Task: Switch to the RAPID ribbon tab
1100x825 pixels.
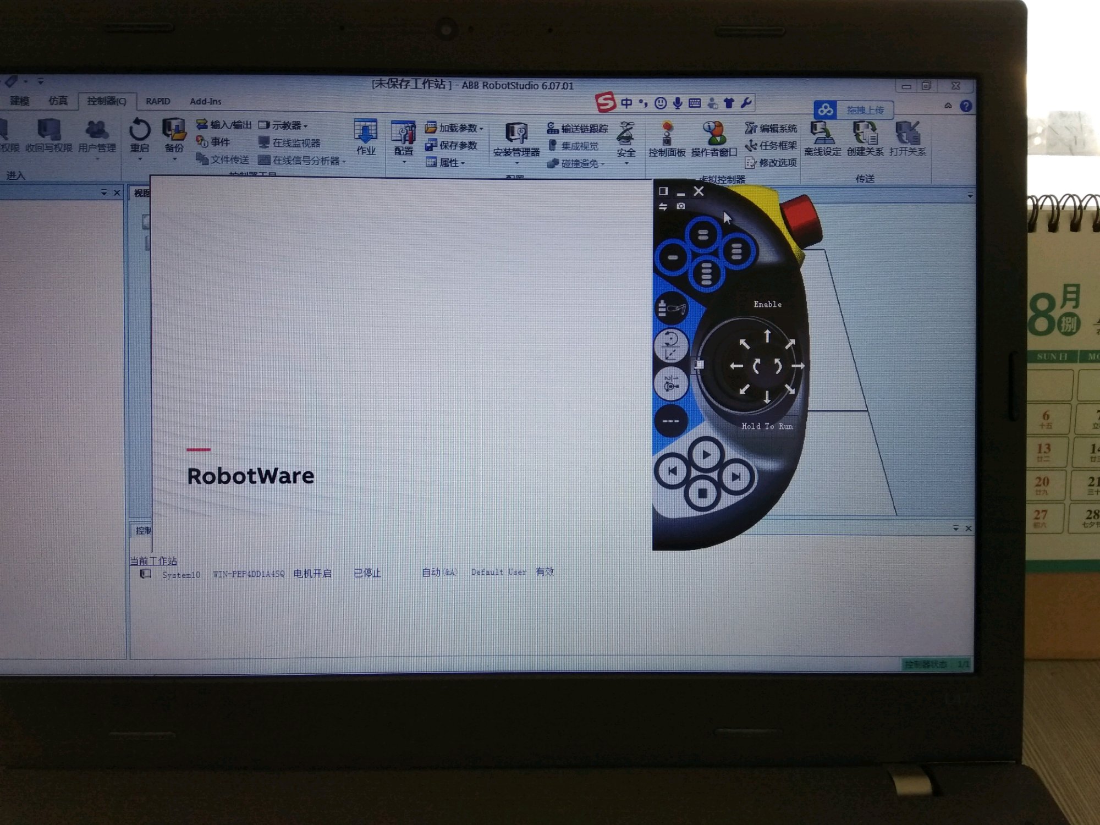Action: click(158, 101)
